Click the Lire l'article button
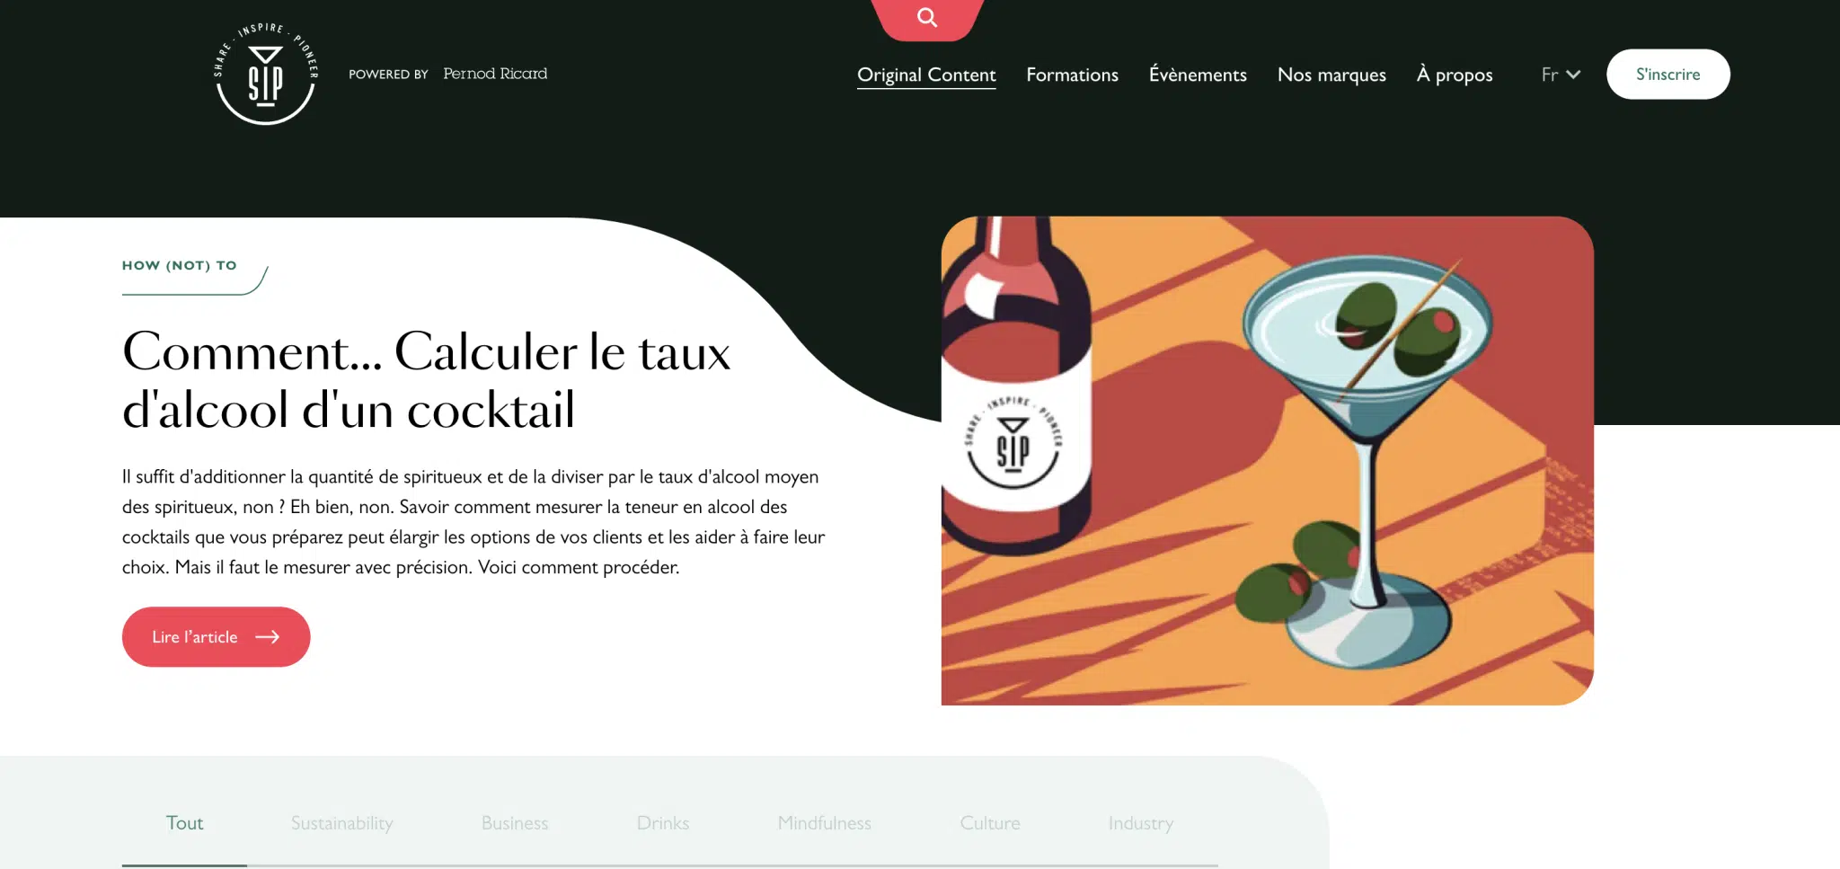1840x869 pixels. pos(216,636)
